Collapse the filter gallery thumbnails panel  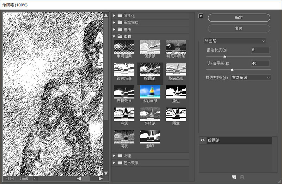click(x=201, y=16)
